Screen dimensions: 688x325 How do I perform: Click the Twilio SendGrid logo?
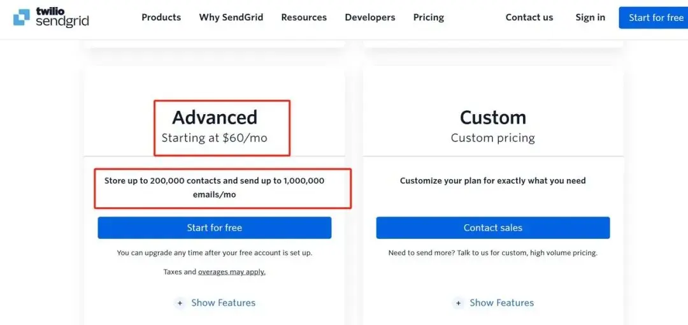tap(51, 18)
